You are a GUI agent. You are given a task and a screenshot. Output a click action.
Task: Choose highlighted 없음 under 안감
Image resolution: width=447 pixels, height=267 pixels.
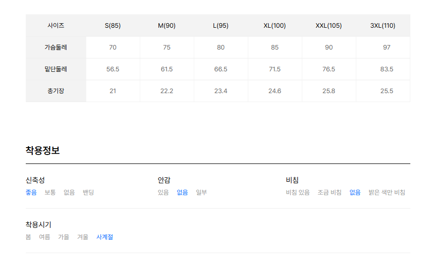point(182,192)
